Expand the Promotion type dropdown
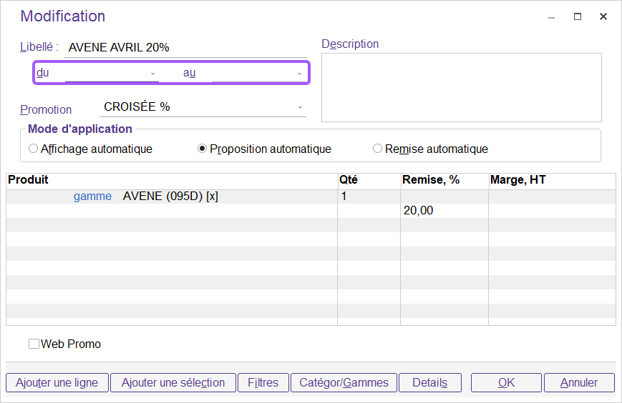622x403 pixels. 300,108
